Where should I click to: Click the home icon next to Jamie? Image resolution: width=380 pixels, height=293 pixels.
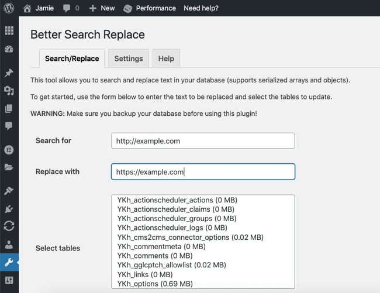click(27, 8)
